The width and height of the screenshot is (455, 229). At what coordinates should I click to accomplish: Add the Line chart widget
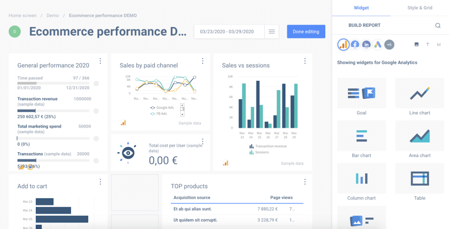pyautogui.click(x=419, y=97)
